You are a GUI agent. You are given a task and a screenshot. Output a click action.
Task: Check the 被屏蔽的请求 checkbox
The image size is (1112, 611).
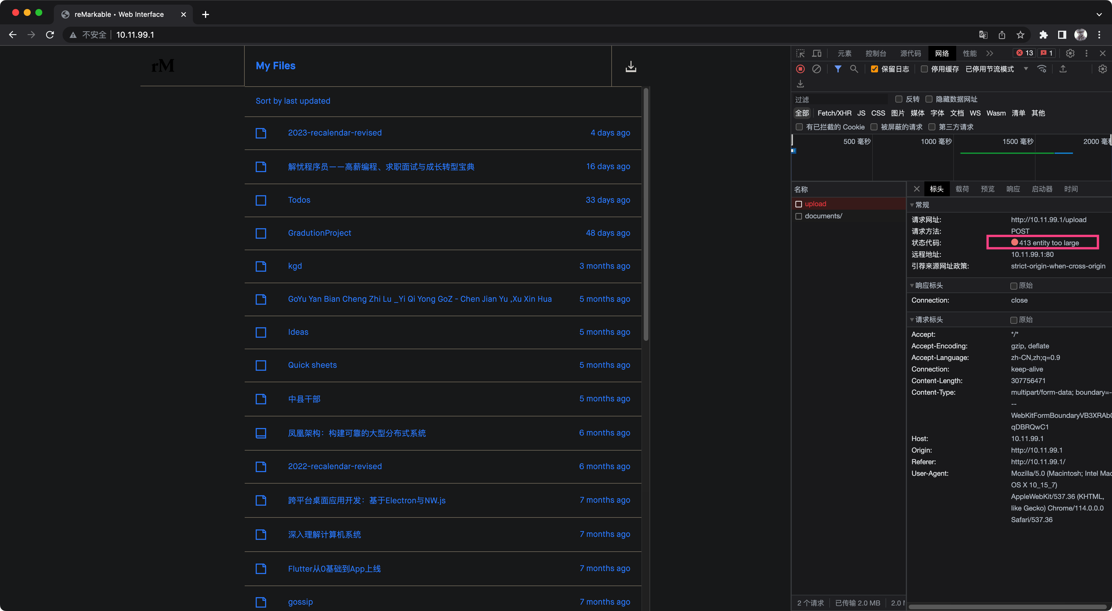[874, 127]
